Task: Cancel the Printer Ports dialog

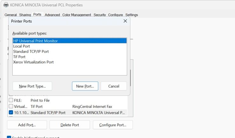Action: tap(114, 86)
